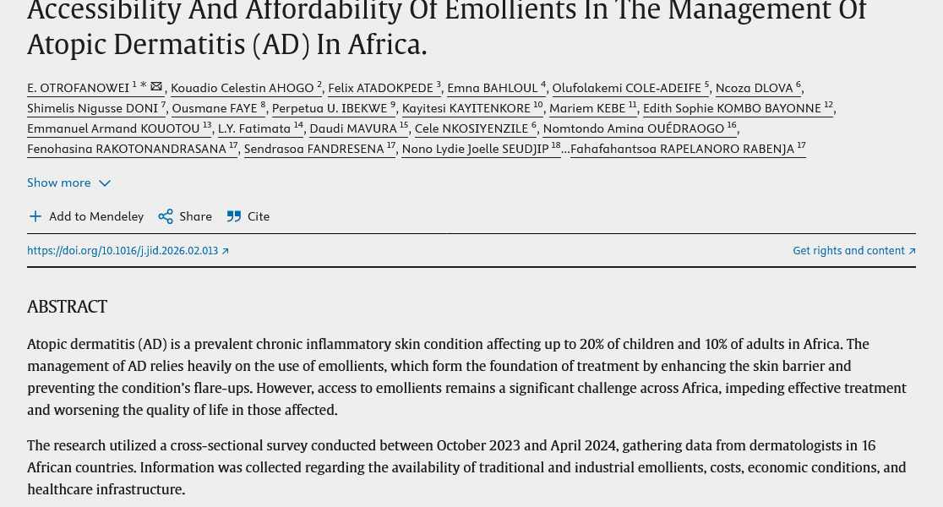
Task: Click the Share button label
Action: click(x=195, y=216)
